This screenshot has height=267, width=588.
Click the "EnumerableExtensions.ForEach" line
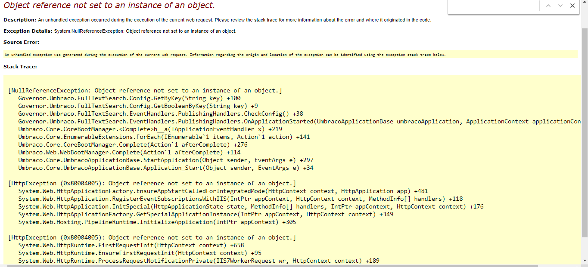click(164, 137)
